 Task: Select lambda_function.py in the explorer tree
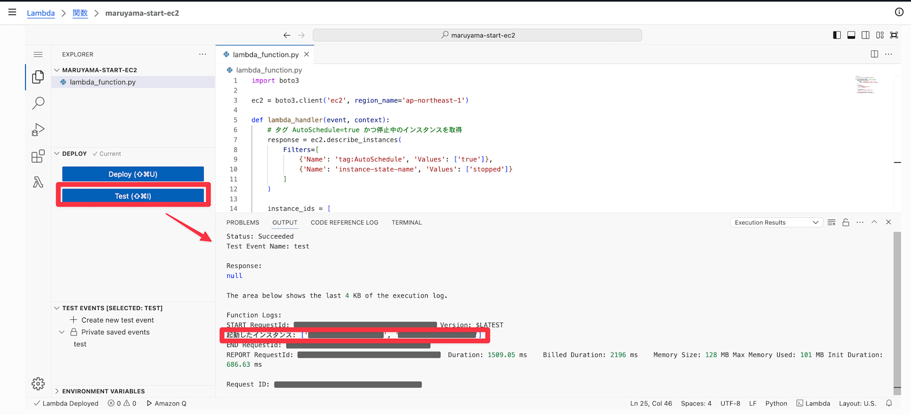pos(133,82)
